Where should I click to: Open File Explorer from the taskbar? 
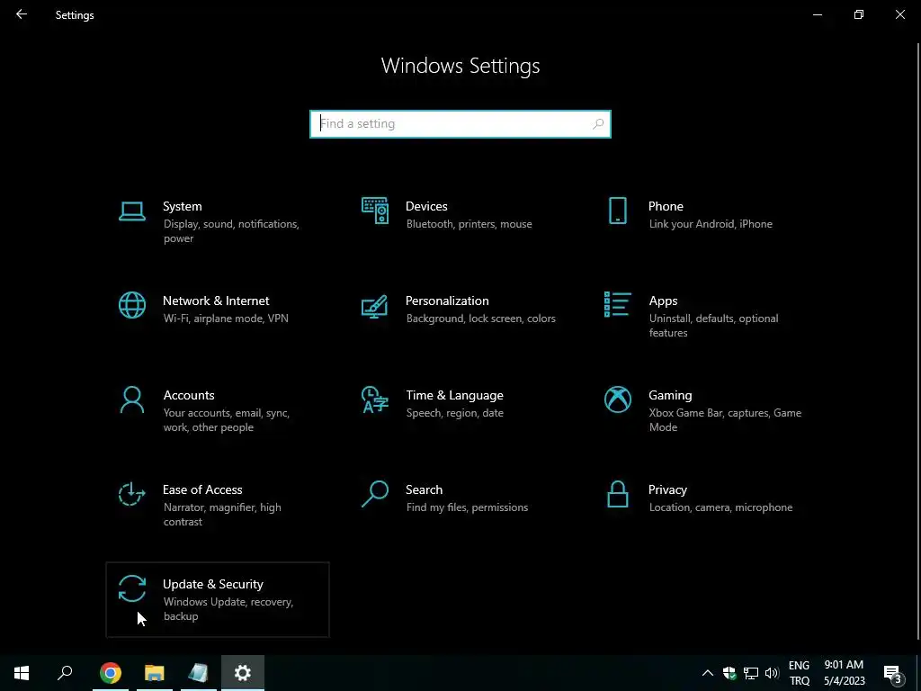point(154,673)
